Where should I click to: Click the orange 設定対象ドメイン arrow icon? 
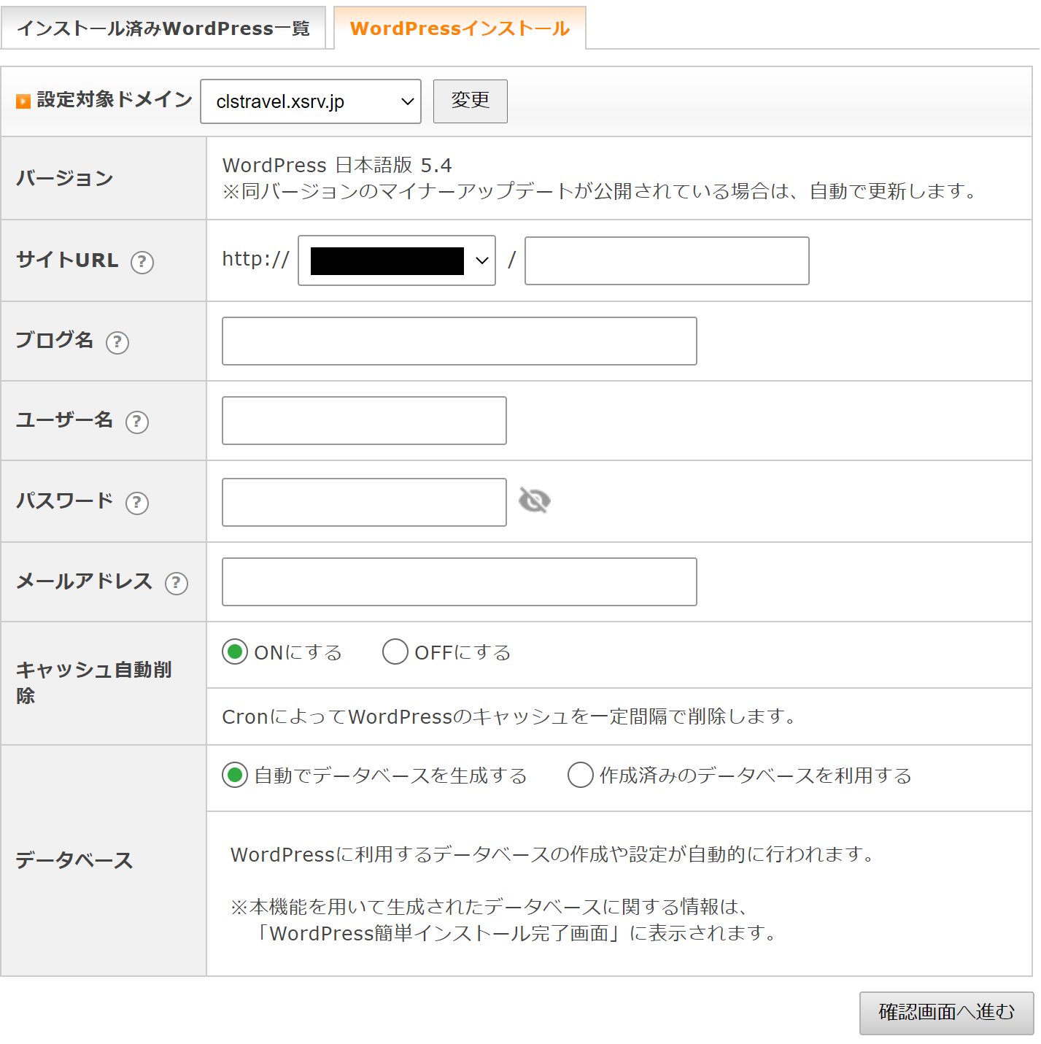pos(23,101)
